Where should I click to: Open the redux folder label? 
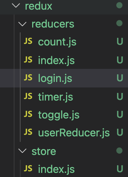coord(39,6)
